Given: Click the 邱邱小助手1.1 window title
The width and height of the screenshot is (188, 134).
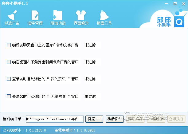Looking at the screenshot, I should [15, 3].
